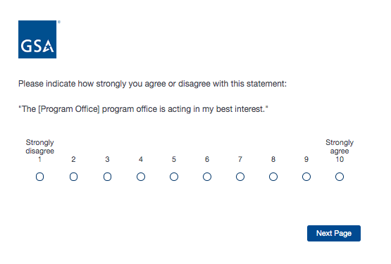Image resolution: width=391 pixels, height=264 pixels.
Task: Click the number 7 label
Action: click(240, 159)
